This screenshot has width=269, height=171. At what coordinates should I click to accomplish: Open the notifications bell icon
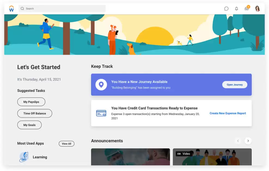click(236, 9)
